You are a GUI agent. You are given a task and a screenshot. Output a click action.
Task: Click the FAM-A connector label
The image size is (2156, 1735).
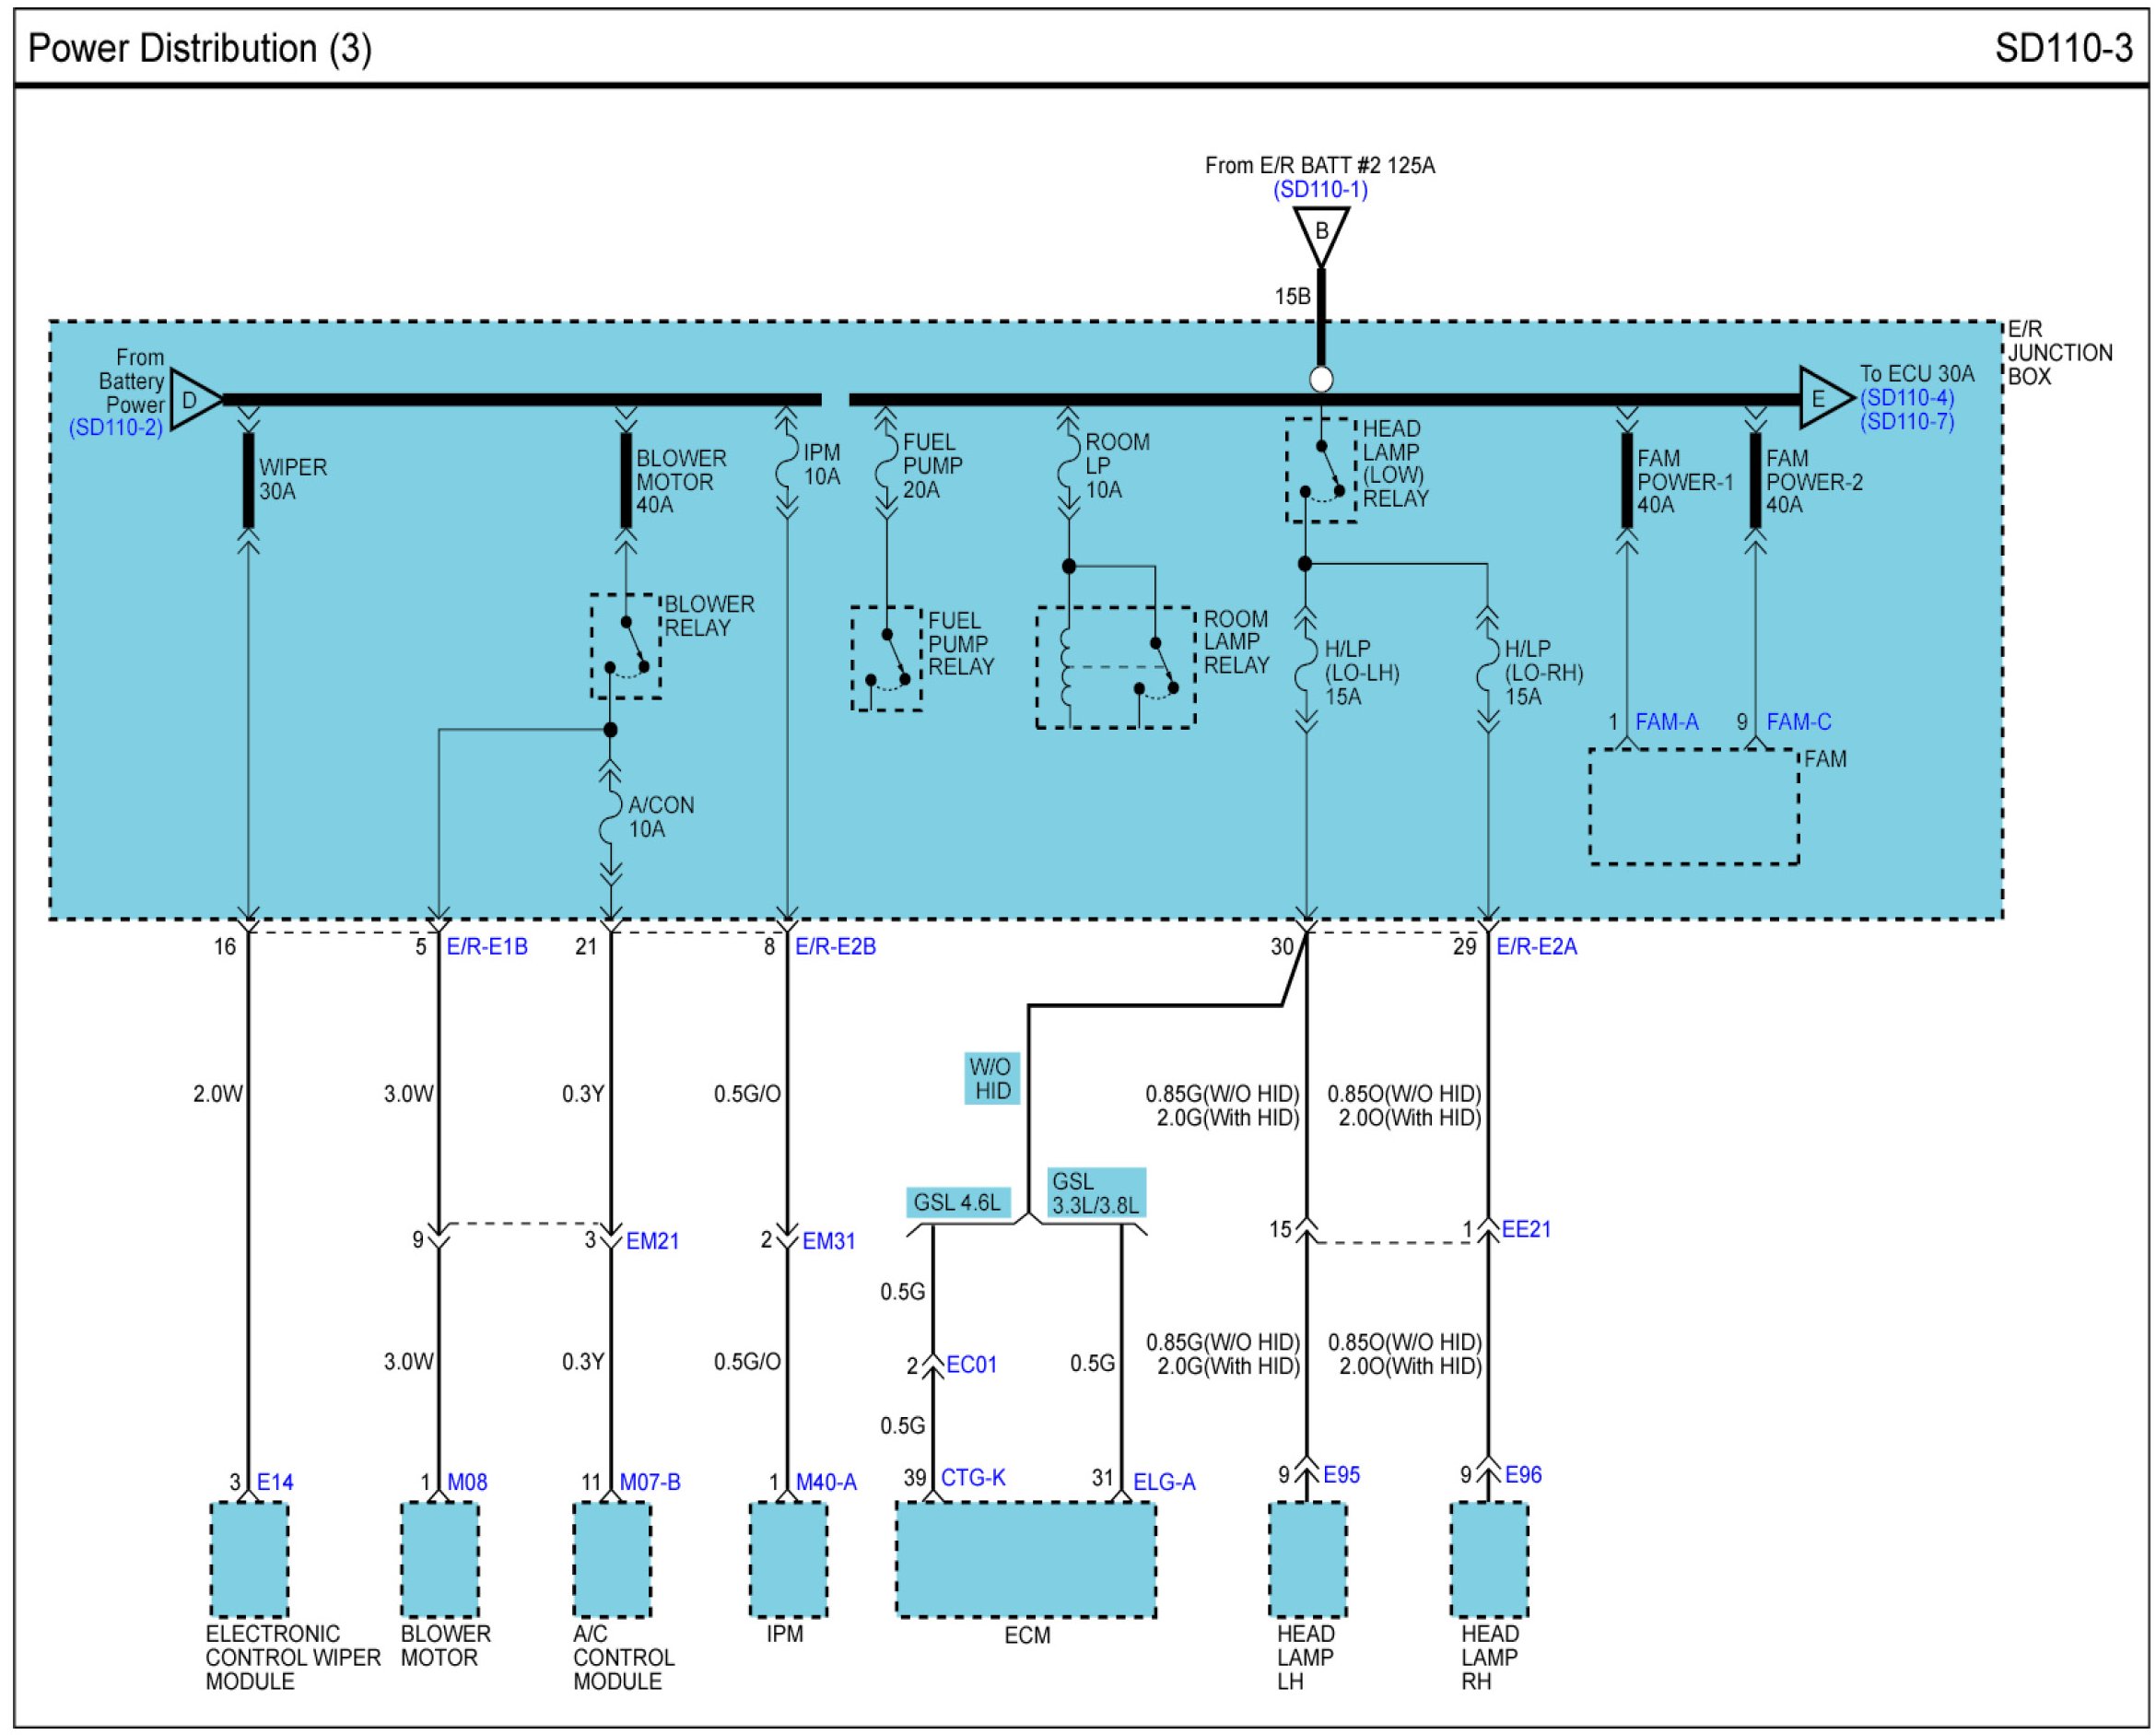point(1666,722)
